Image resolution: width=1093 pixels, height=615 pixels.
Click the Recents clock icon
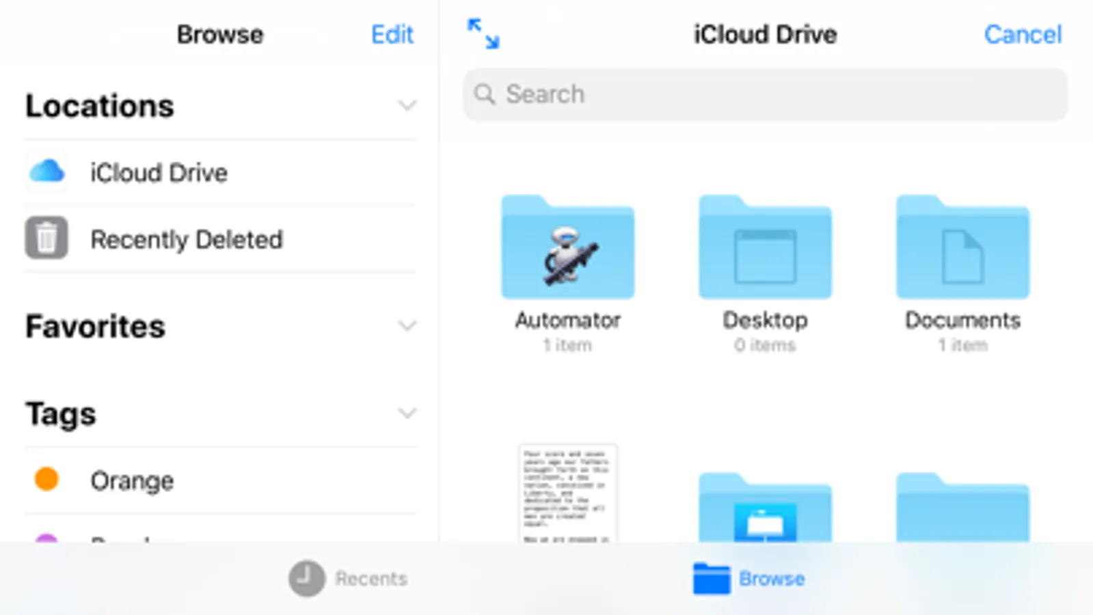point(306,579)
